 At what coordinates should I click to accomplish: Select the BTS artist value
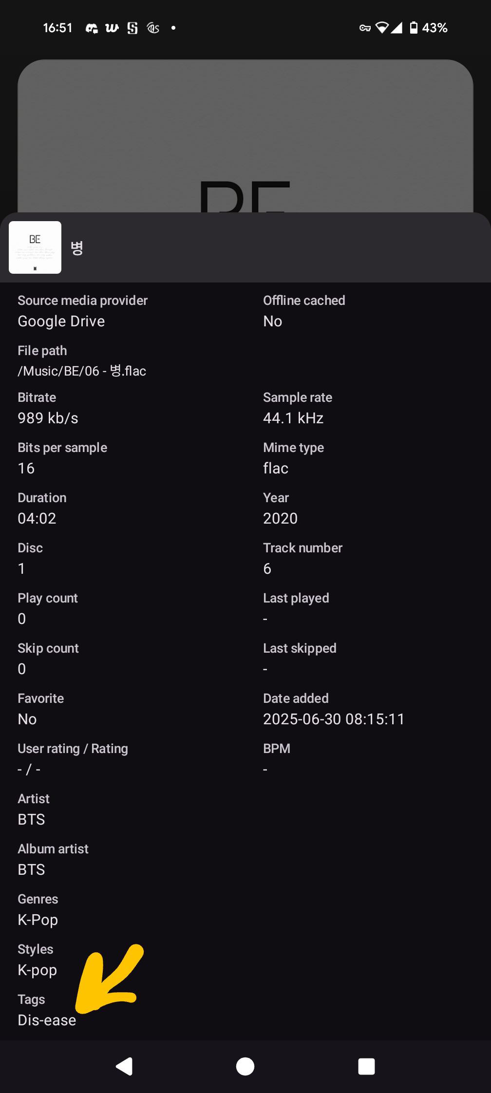pos(31,819)
